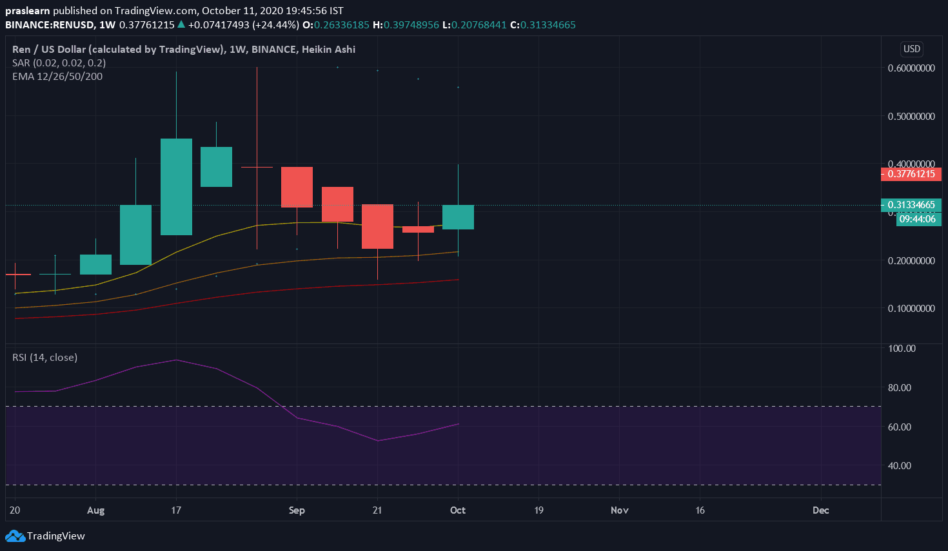
Task: Click the latest green candle at Oct
Action: pos(458,217)
